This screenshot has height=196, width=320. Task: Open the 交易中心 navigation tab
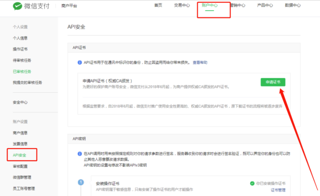[x=182, y=5]
